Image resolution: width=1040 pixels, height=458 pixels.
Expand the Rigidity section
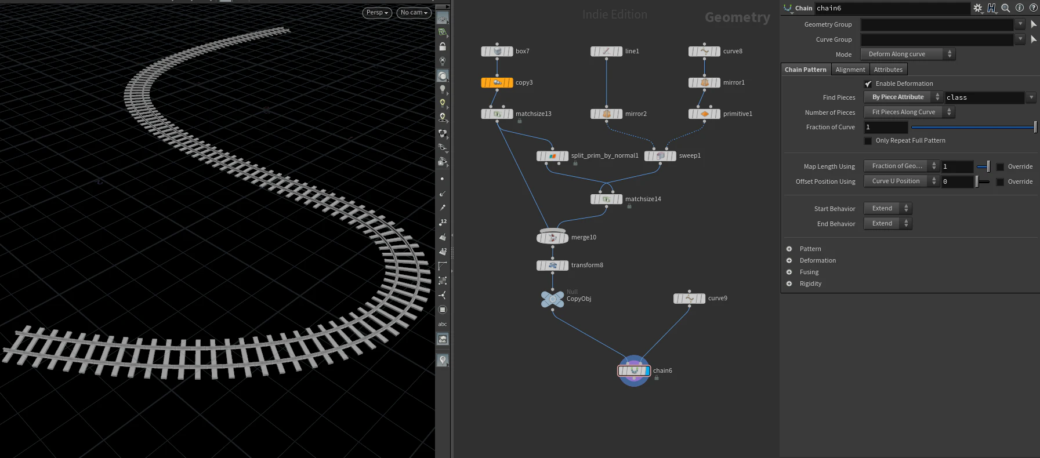click(x=789, y=283)
